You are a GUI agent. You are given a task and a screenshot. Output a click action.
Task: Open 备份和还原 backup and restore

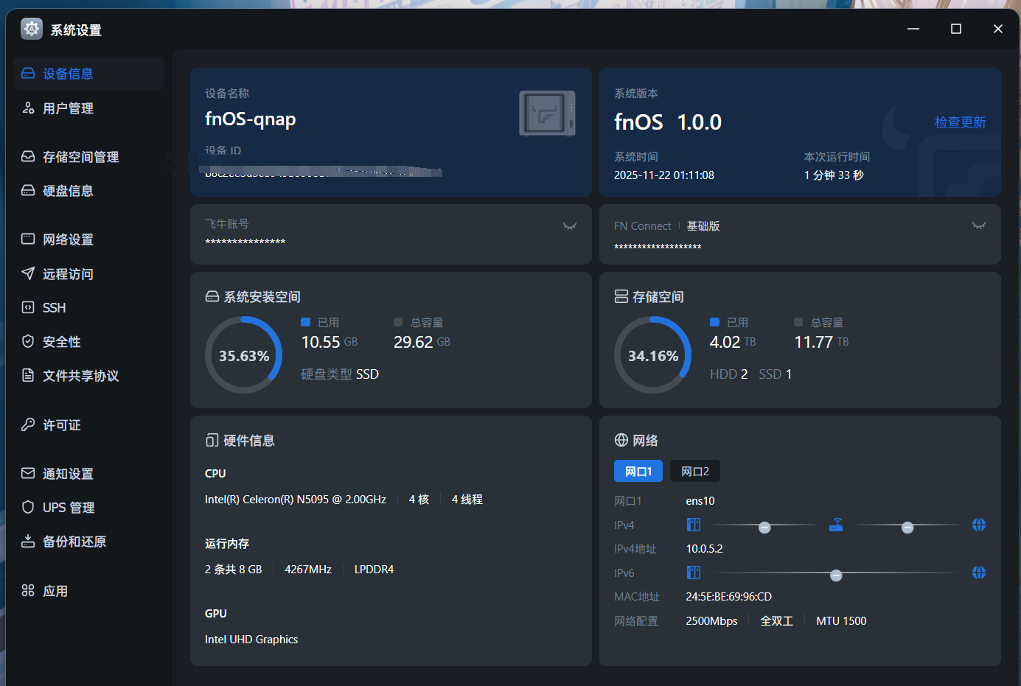coord(74,542)
